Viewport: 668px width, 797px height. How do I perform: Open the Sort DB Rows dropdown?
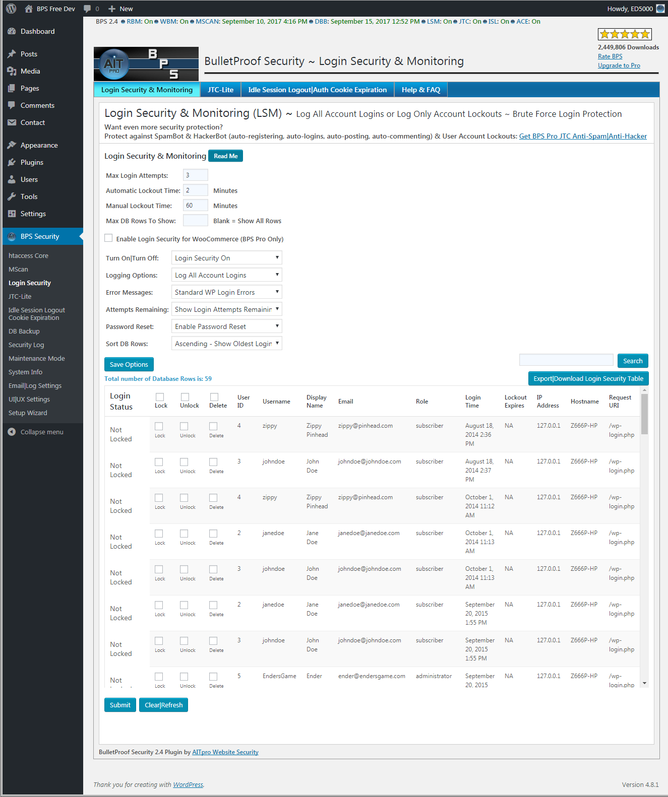click(x=227, y=344)
